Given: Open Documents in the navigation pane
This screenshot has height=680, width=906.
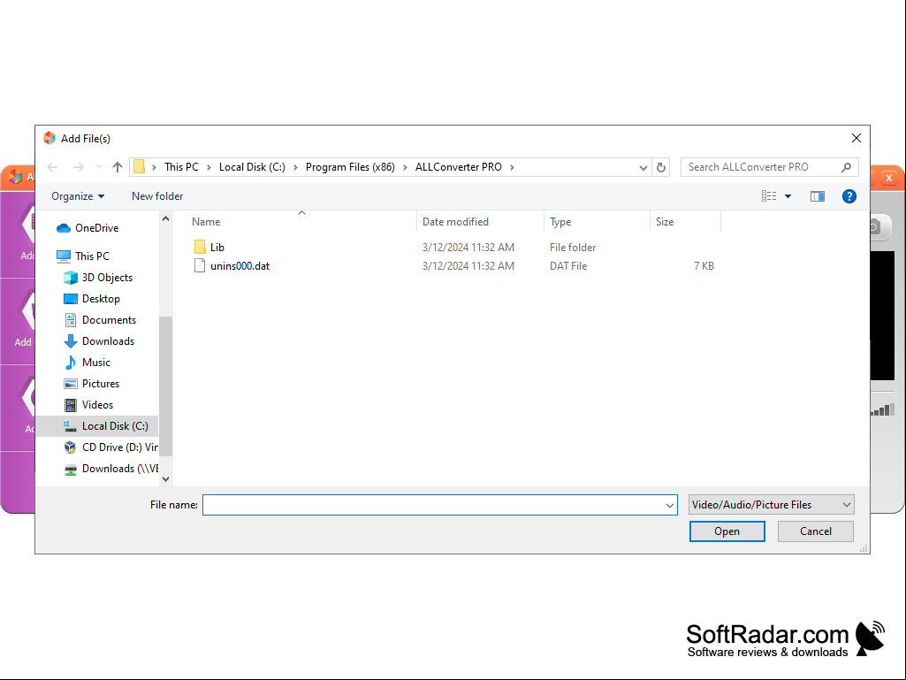Looking at the screenshot, I should (109, 320).
